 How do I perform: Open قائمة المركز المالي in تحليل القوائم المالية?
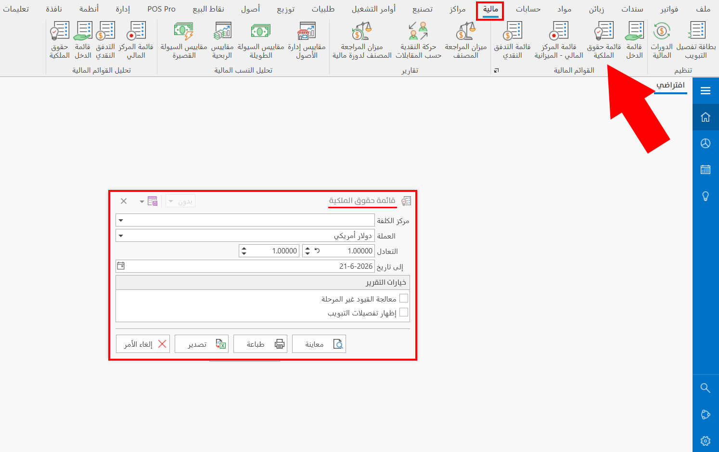click(136, 40)
